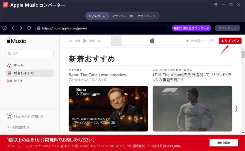The image size is (245, 151).
Task: Open Bono: The Zane Lowe Interview title
Action: pyautogui.click(x=97, y=75)
